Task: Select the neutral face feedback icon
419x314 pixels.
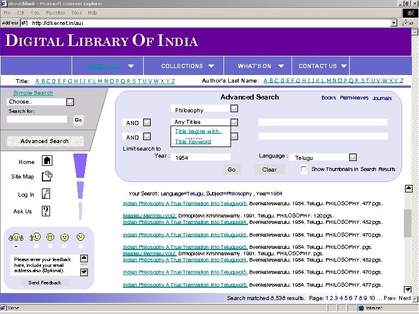Action: 65,237
